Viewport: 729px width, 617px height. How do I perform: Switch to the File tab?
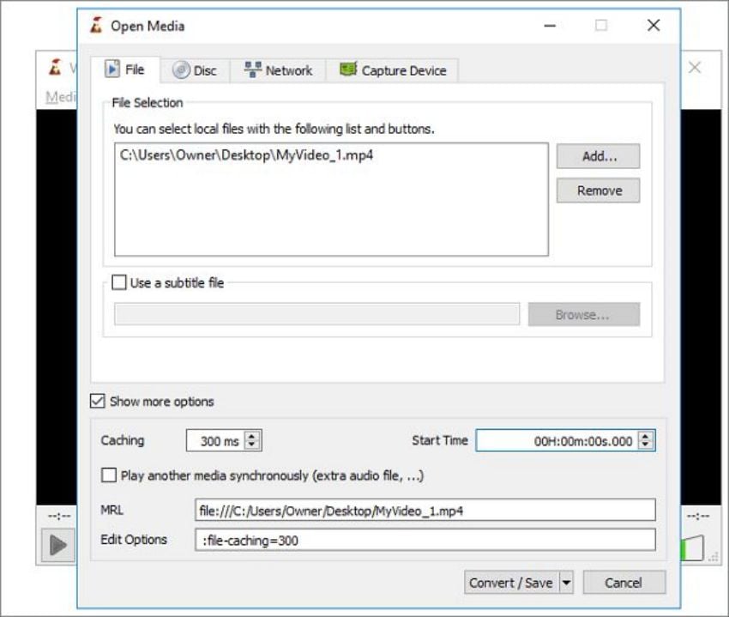pos(125,70)
